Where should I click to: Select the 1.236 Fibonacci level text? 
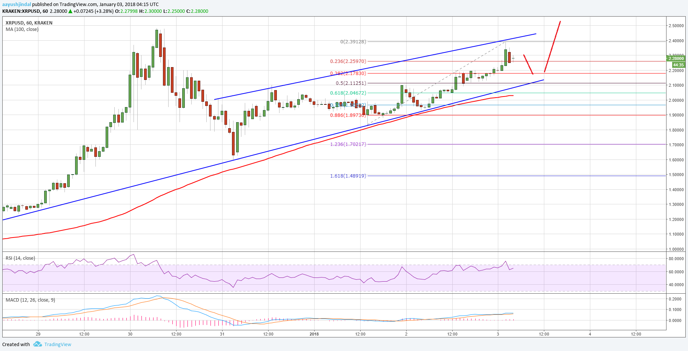tap(347, 144)
